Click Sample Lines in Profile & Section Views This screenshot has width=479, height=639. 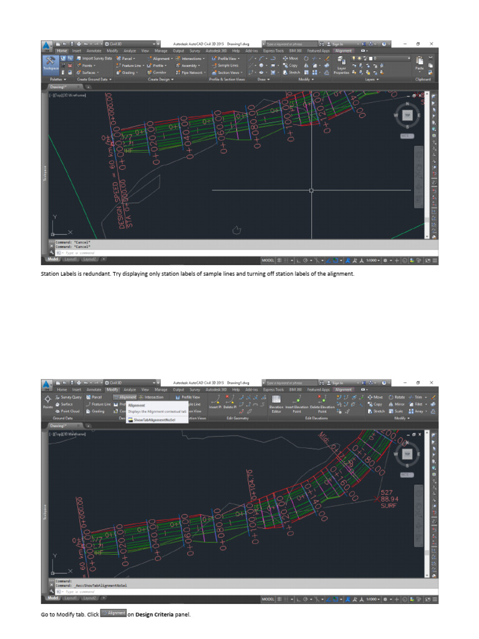tap(225, 65)
